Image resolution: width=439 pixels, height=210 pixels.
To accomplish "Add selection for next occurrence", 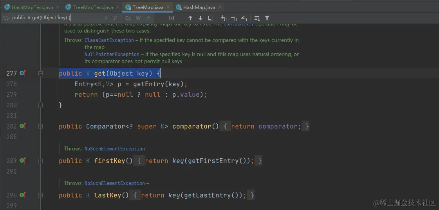I will (224, 18).
